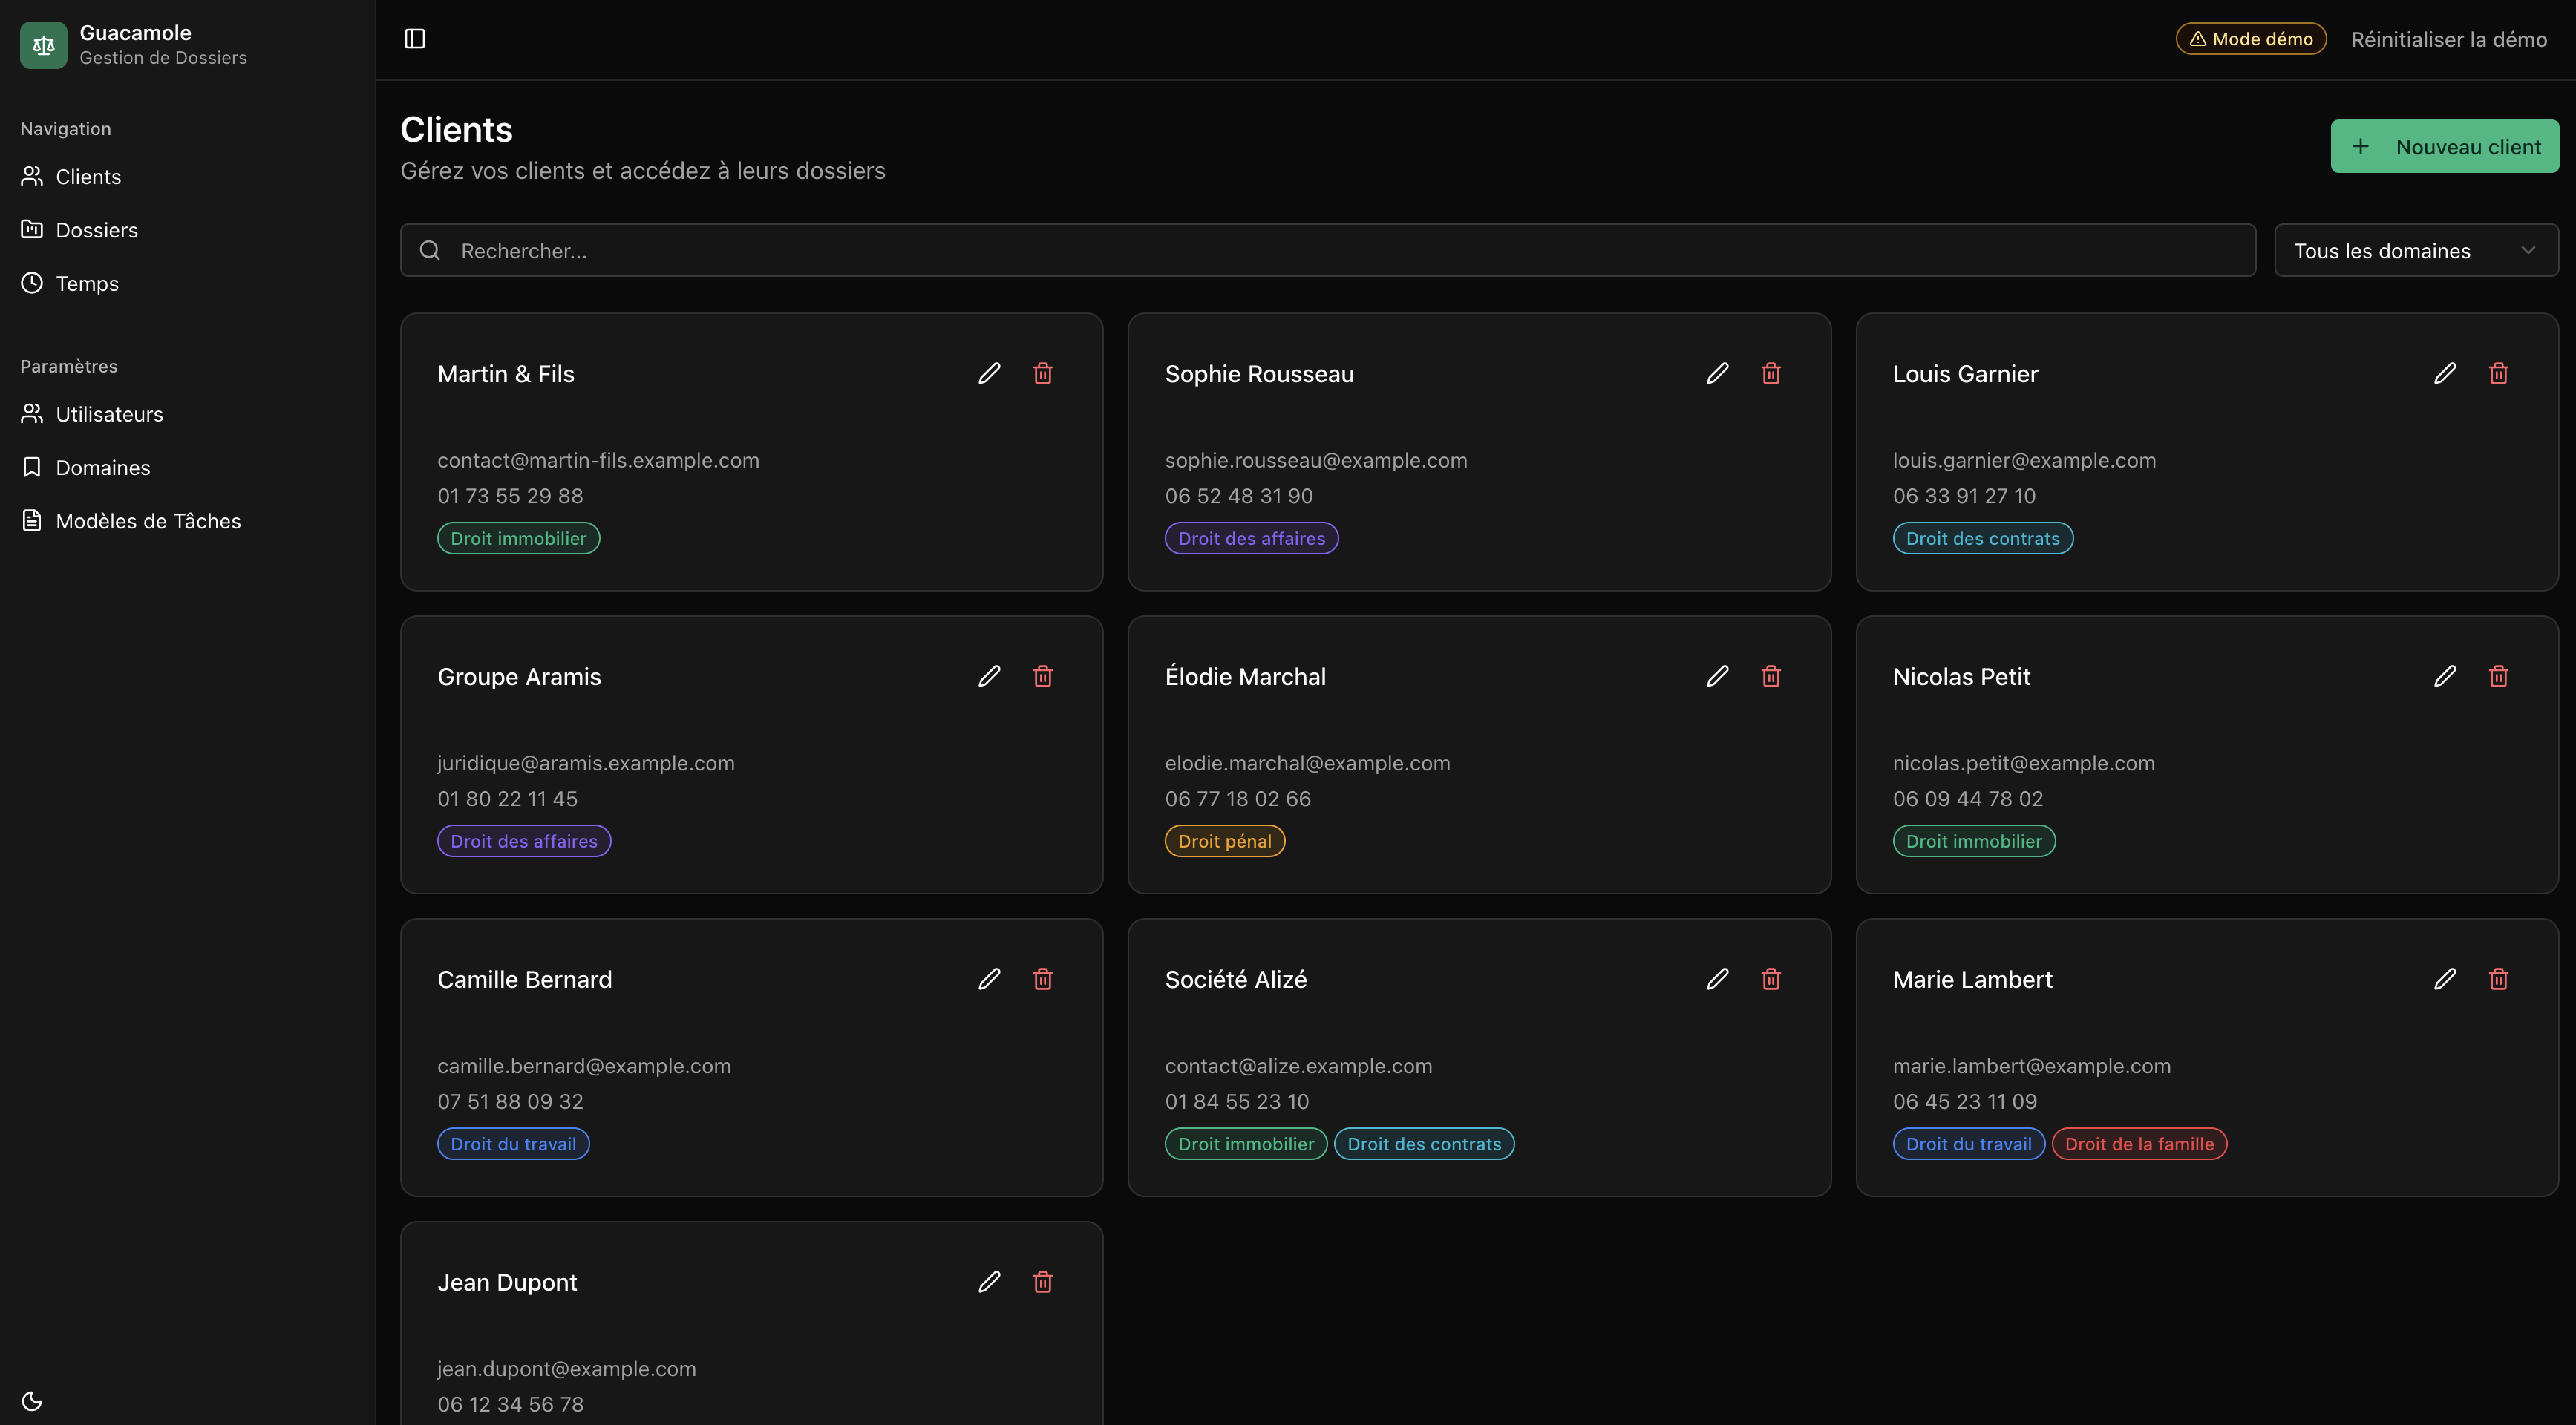Collapse the sidebar panel

[415, 39]
